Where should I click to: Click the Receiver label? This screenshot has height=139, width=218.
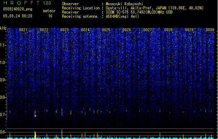(x=70, y=12)
